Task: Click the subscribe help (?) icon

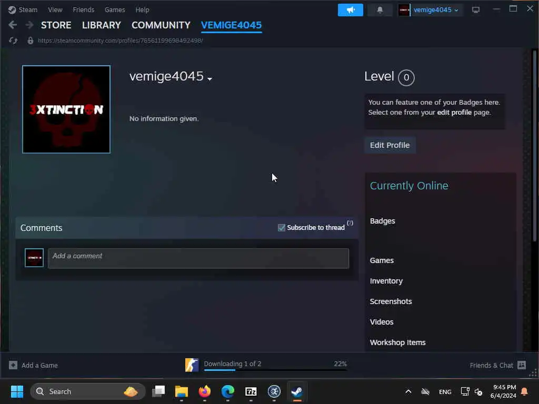Action: (350, 223)
